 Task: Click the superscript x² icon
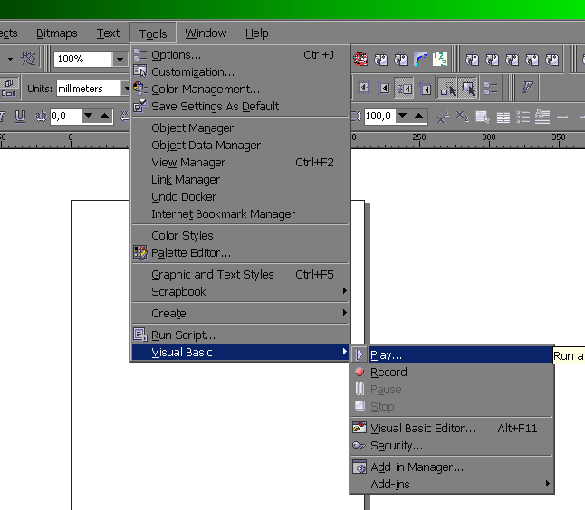click(443, 117)
